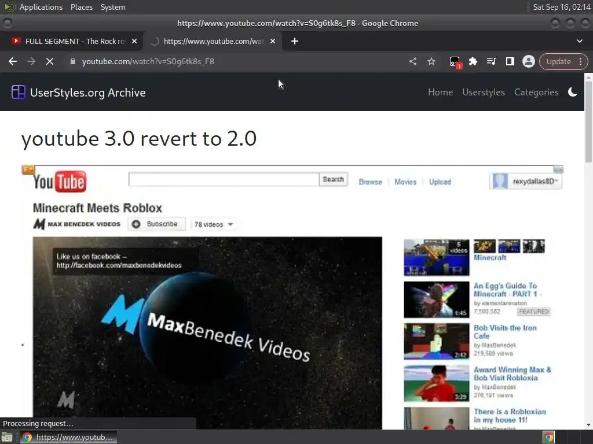
Task: Click the show desktop taskbar icon
Action: tap(7, 437)
